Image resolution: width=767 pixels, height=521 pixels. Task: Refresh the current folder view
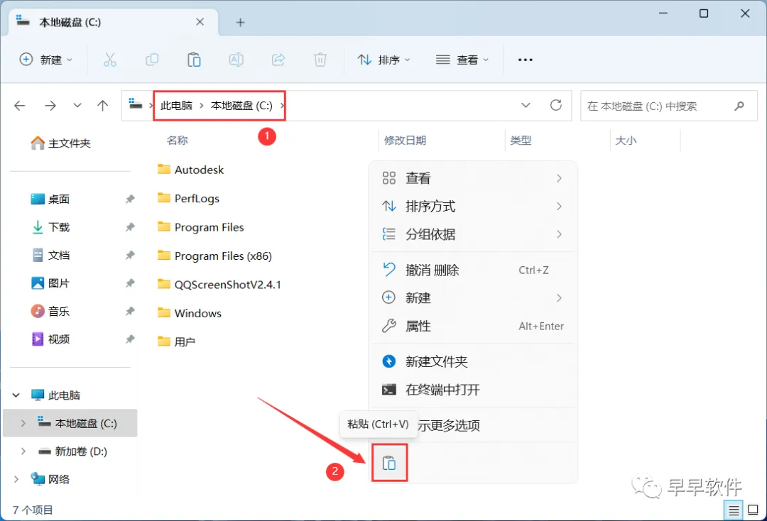click(555, 105)
